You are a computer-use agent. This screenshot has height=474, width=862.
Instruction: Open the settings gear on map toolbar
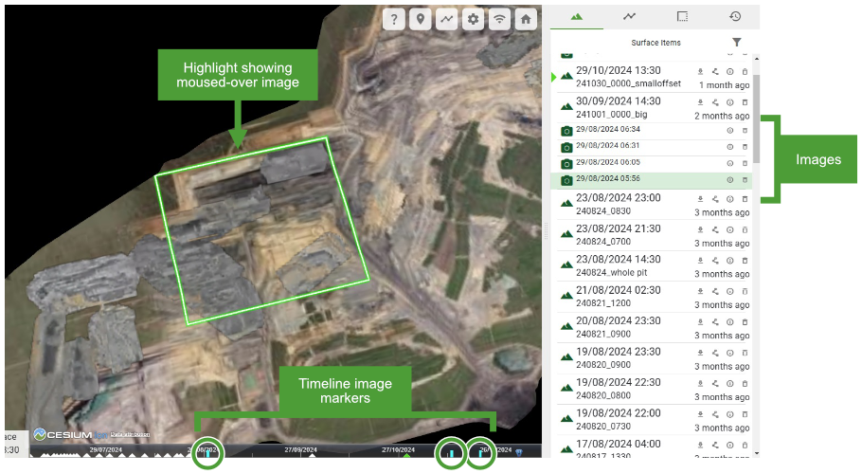point(473,19)
